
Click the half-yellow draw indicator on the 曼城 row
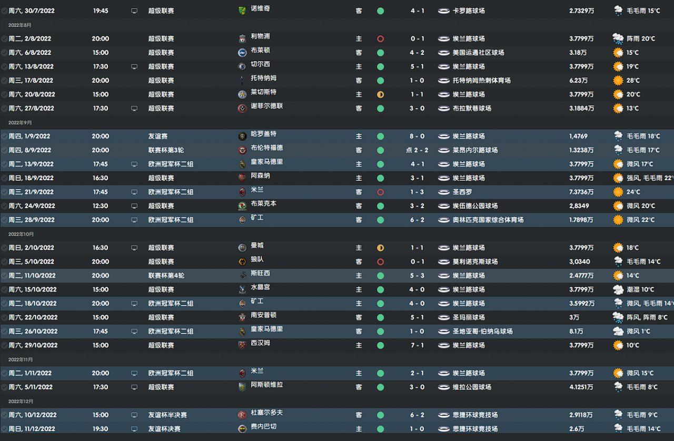[380, 248]
